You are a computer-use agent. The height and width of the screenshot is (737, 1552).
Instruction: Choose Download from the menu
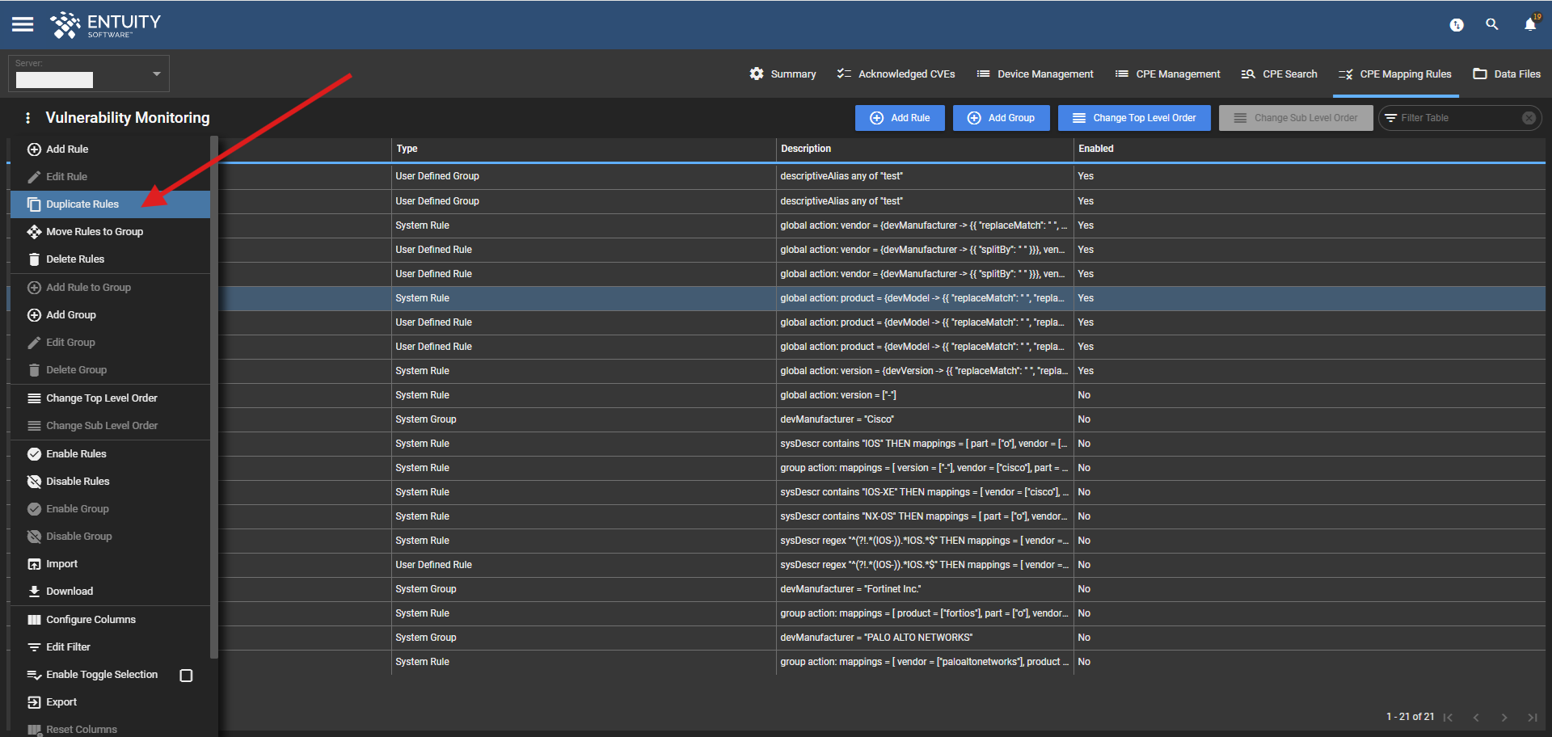109,592
